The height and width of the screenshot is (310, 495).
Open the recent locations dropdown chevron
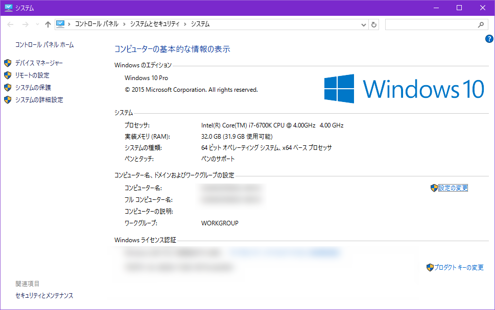tap(38, 24)
